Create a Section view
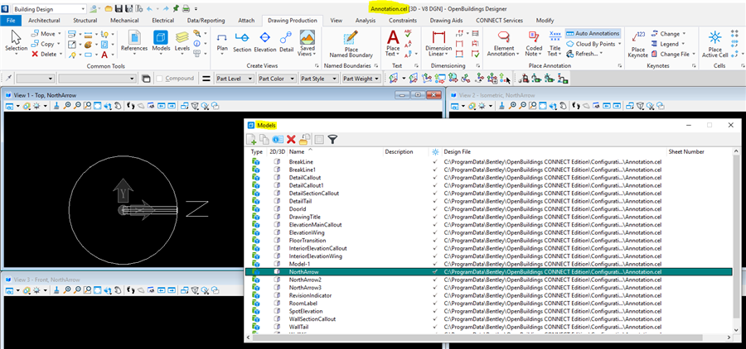The height and width of the screenshot is (349, 746). (x=242, y=42)
